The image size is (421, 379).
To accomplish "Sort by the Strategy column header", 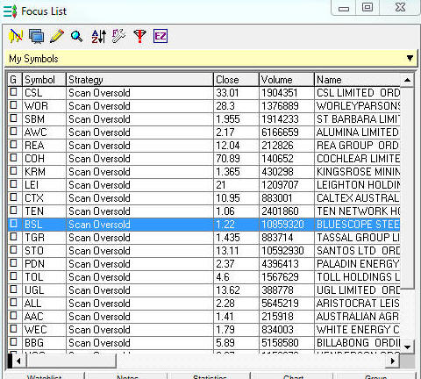I will click(139, 80).
